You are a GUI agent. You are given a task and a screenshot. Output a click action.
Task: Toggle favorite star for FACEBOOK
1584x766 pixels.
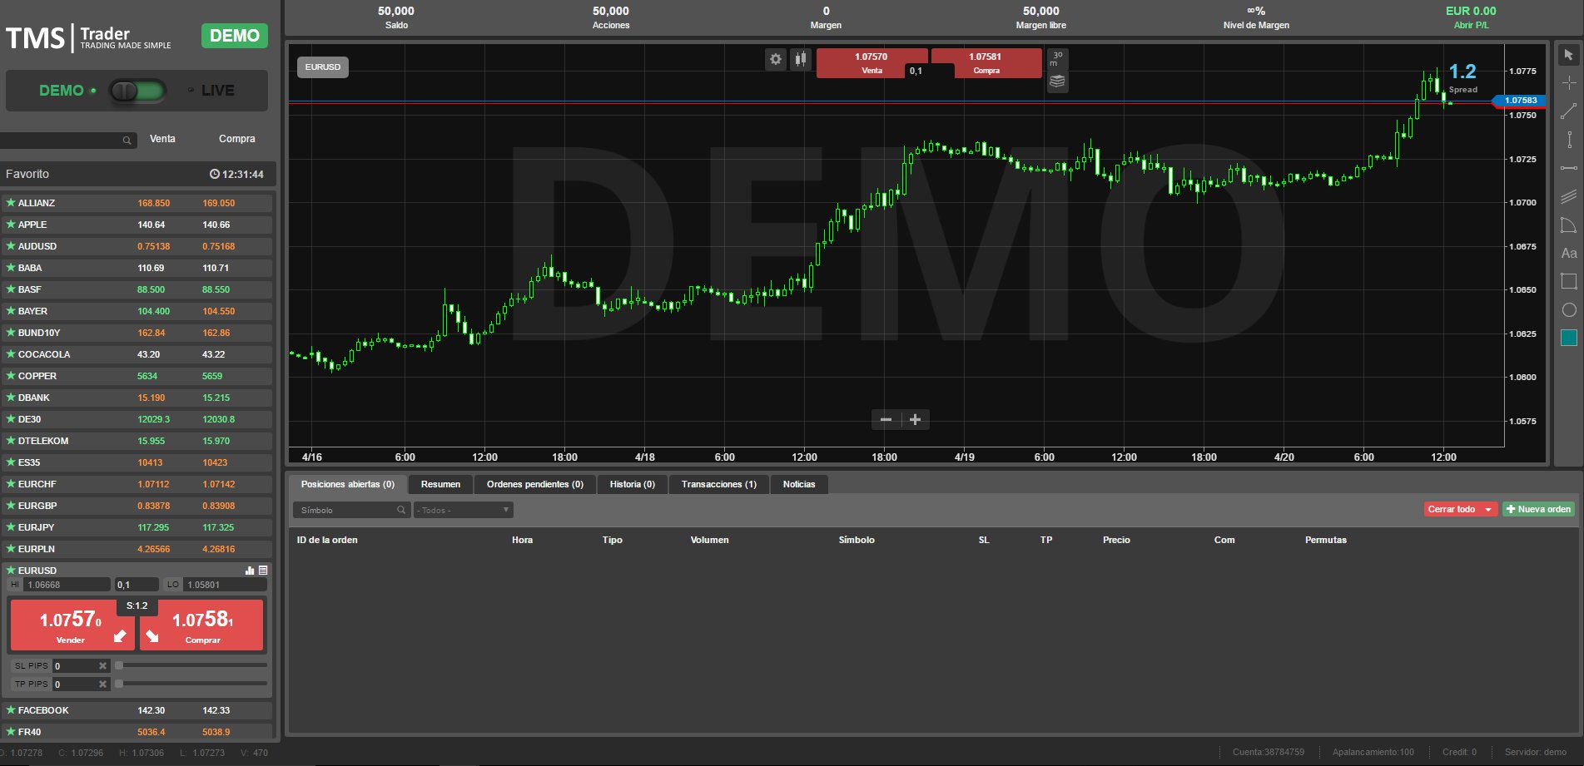(x=11, y=709)
